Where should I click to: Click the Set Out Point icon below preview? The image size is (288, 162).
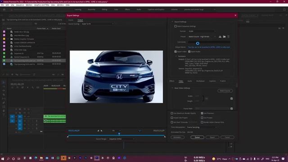(101, 131)
